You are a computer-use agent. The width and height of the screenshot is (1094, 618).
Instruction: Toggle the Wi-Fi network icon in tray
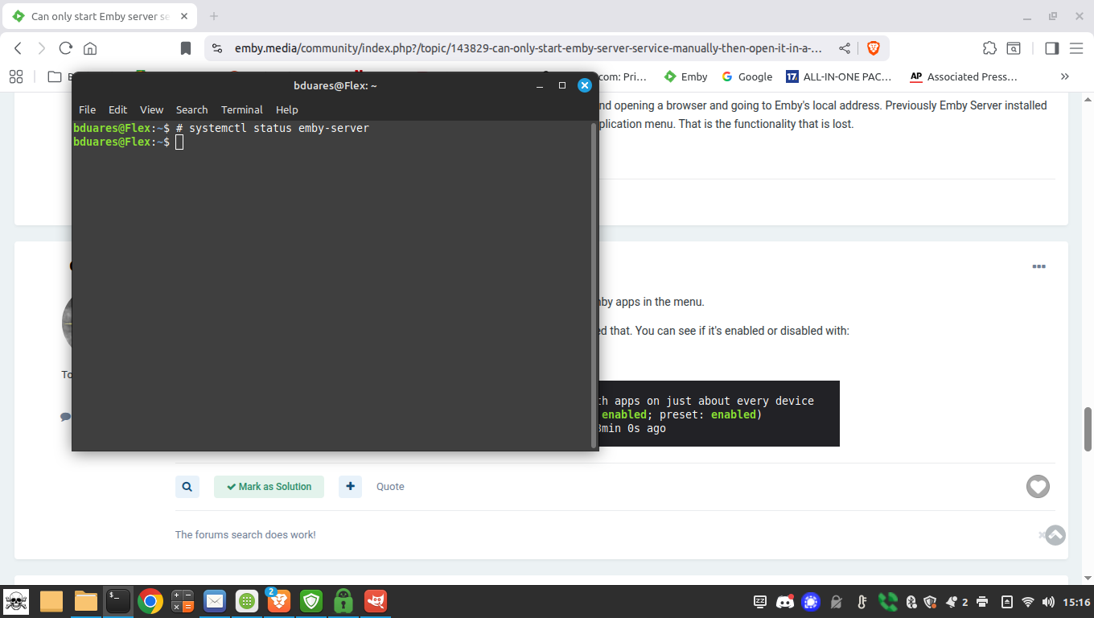coord(1027,601)
